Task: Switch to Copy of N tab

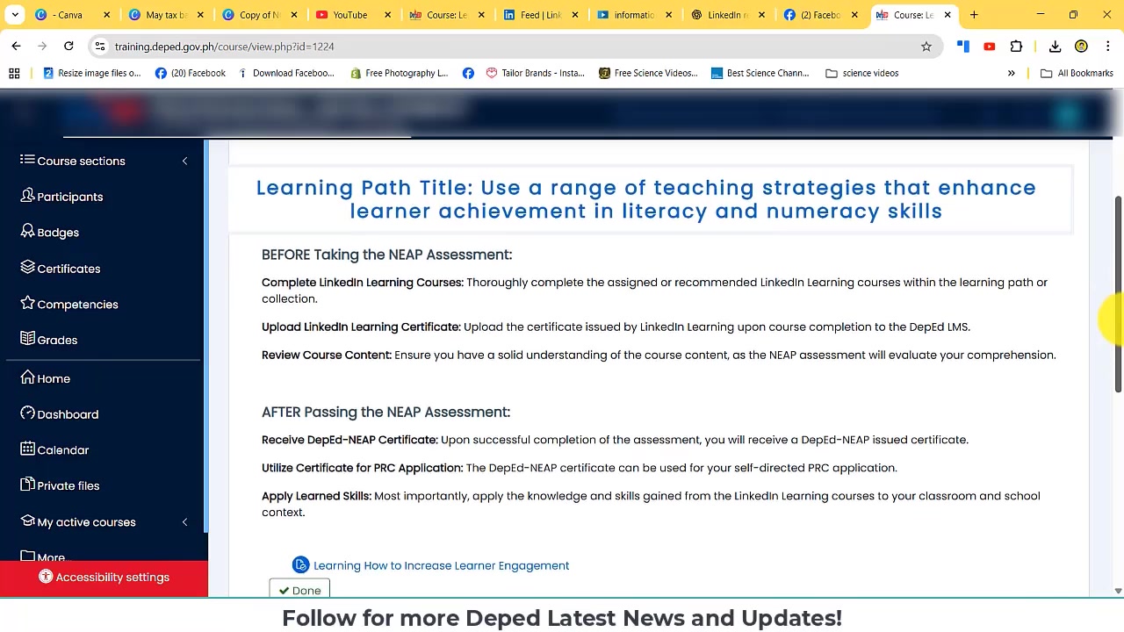Action: pyautogui.click(x=258, y=15)
